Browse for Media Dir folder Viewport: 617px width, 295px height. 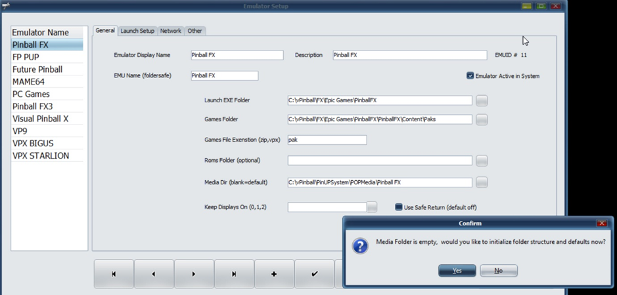coord(482,182)
